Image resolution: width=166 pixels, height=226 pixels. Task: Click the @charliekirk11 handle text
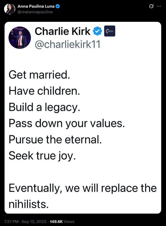point(67,44)
